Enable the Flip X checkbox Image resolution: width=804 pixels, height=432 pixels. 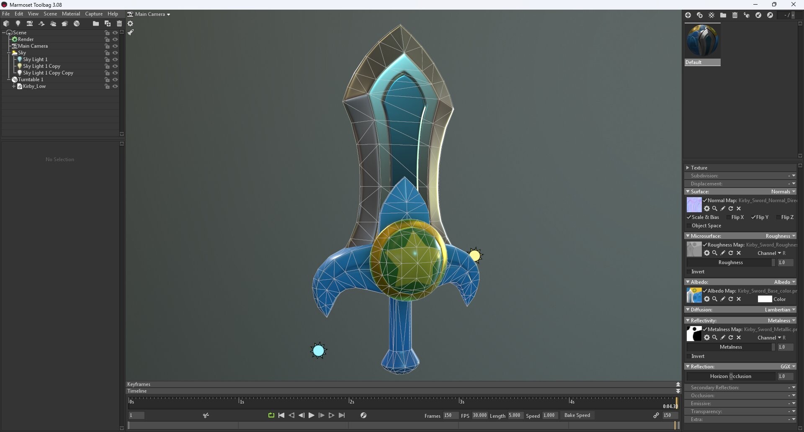pyautogui.click(x=729, y=217)
